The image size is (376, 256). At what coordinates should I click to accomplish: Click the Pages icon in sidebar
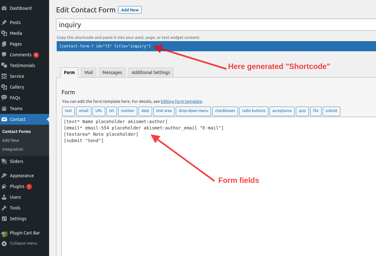4,44
